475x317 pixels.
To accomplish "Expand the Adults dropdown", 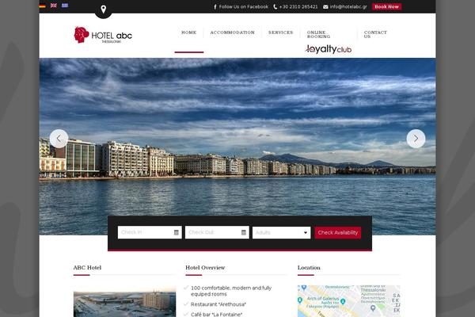I will [x=281, y=233].
